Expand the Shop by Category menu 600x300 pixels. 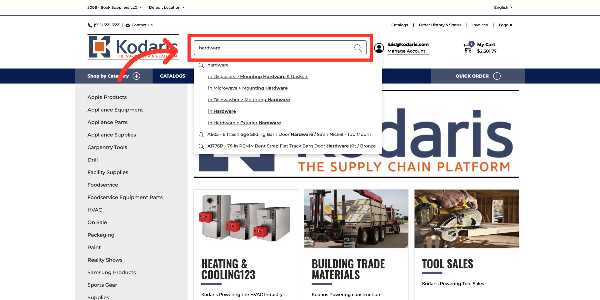click(x=114, y=76)
